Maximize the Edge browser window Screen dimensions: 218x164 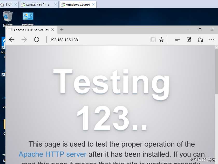[x=200, y=30]
